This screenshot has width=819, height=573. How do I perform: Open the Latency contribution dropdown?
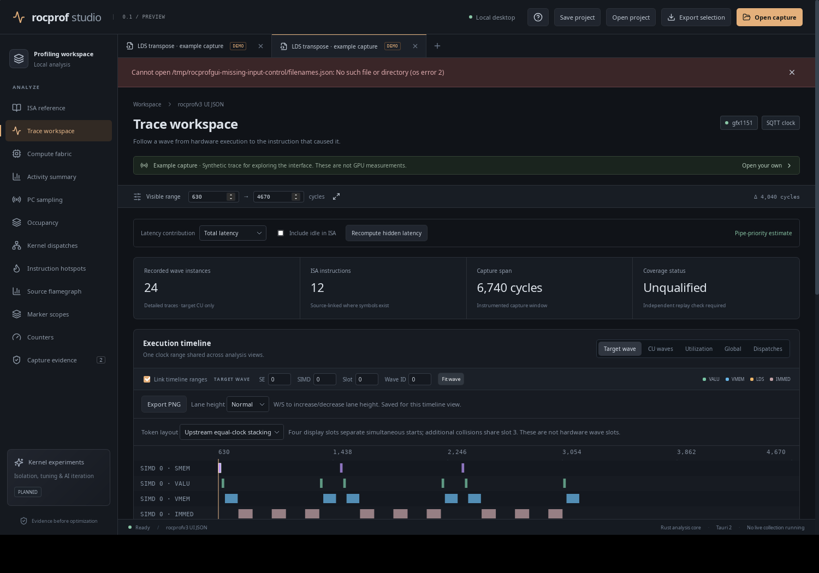(x=233, y=233)
